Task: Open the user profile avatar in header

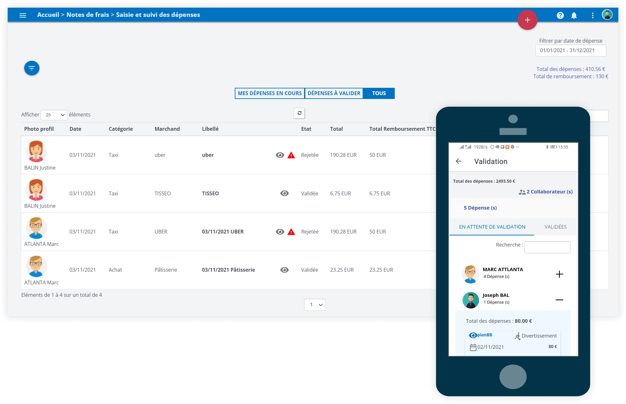Action: (607, 15)
